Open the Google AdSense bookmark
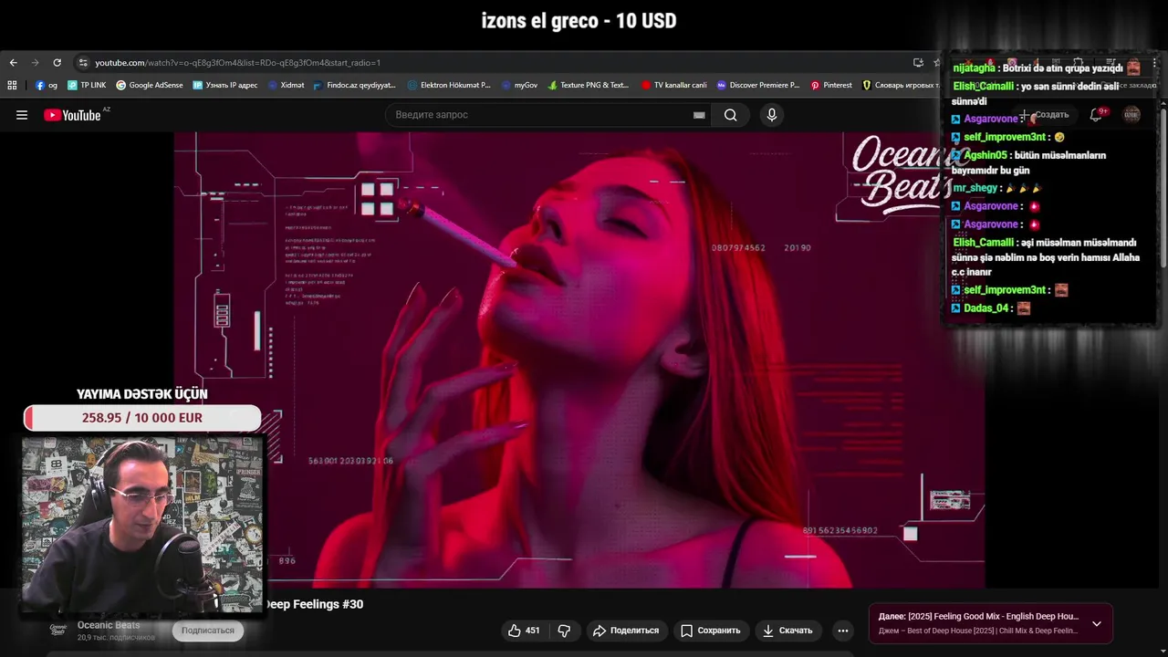Image resolution: width=1168 pixels, height=657 pixels. click(150, 85)
